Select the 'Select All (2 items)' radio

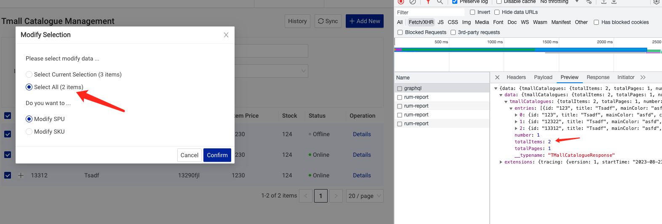click(x=29, y=87)
